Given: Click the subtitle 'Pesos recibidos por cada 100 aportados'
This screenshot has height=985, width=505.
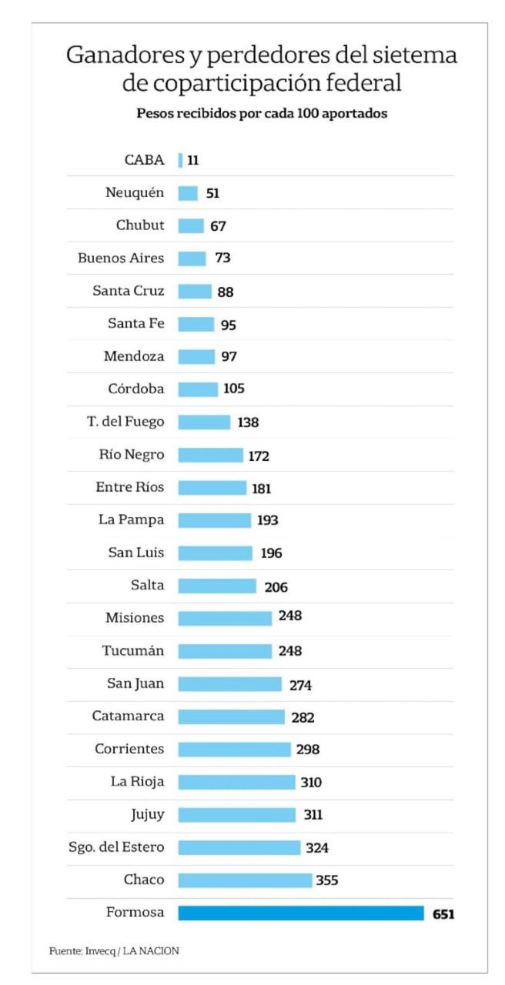Looking at the screenshot, I should point(262,113).
